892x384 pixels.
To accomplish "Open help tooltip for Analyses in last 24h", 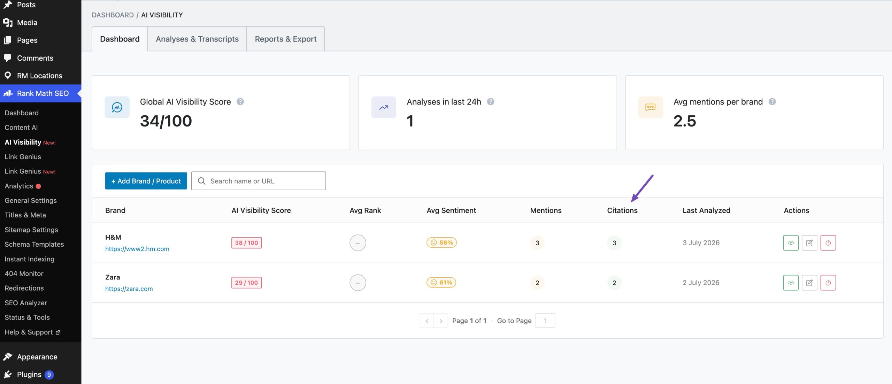I will [491, 102].
